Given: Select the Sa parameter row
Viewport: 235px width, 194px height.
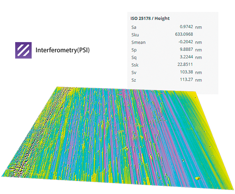Looking at the screenshot, I should tap(167, 27).
